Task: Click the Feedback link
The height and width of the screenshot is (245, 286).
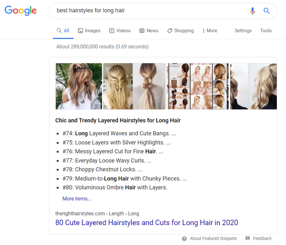Action: pos(262,238)
